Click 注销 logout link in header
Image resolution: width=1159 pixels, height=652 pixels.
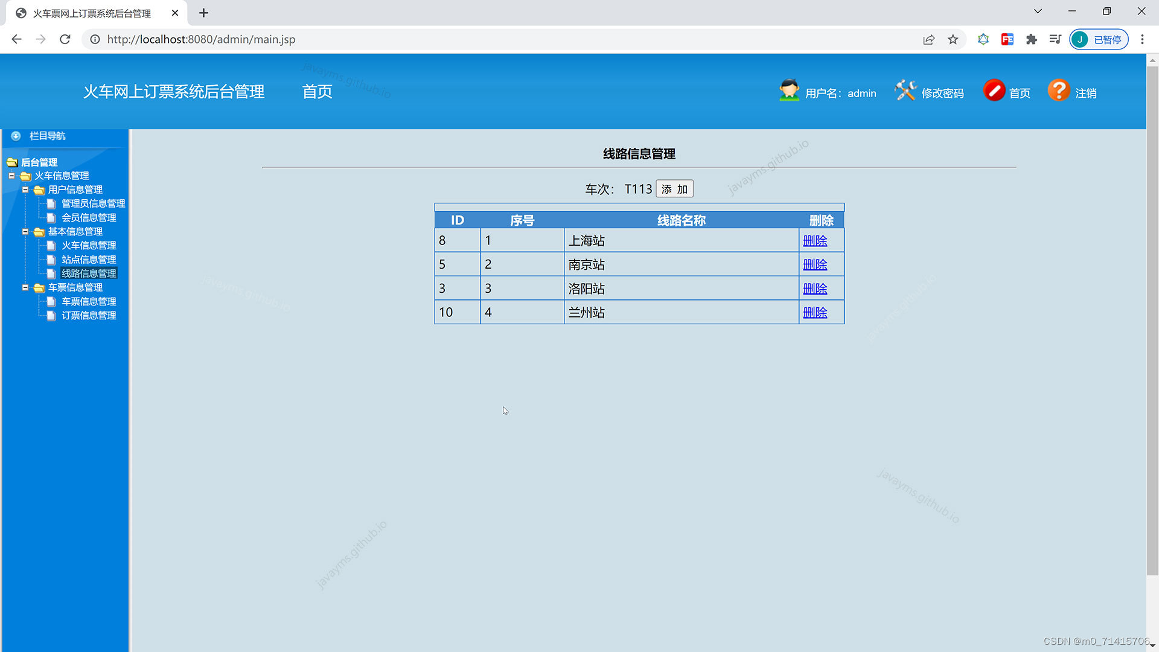[x=1086, y=93]
